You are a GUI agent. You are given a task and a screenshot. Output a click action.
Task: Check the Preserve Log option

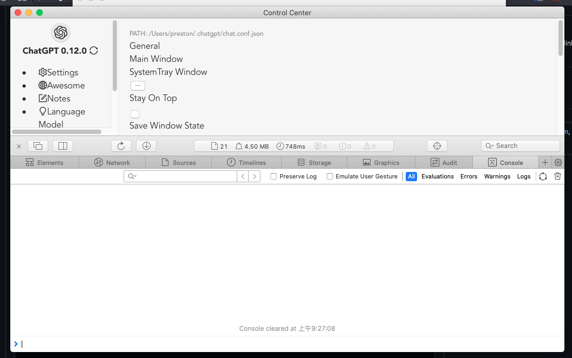[274, 176]
